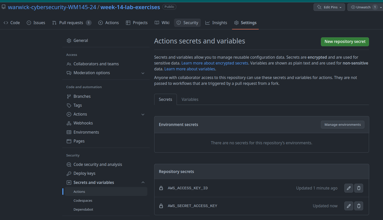Click the Environments server icon
Image resolution: width=383 pixels, height=220 pixels.
point(69,132)
